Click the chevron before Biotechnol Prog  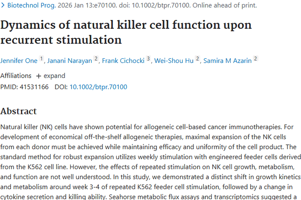[3, 6]
